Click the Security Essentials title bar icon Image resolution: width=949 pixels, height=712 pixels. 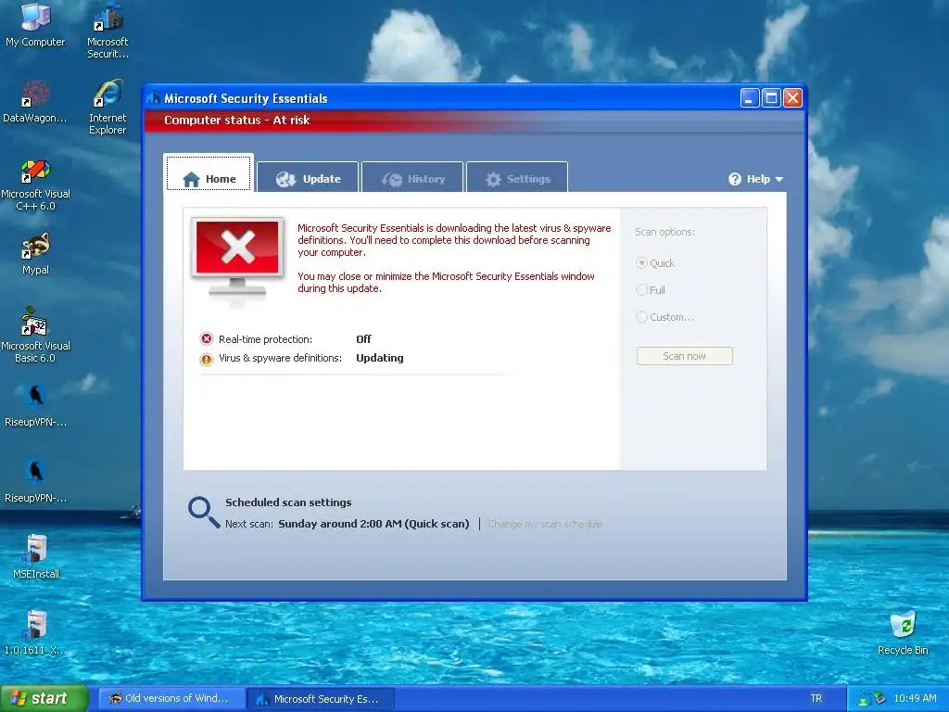(153, 98)
